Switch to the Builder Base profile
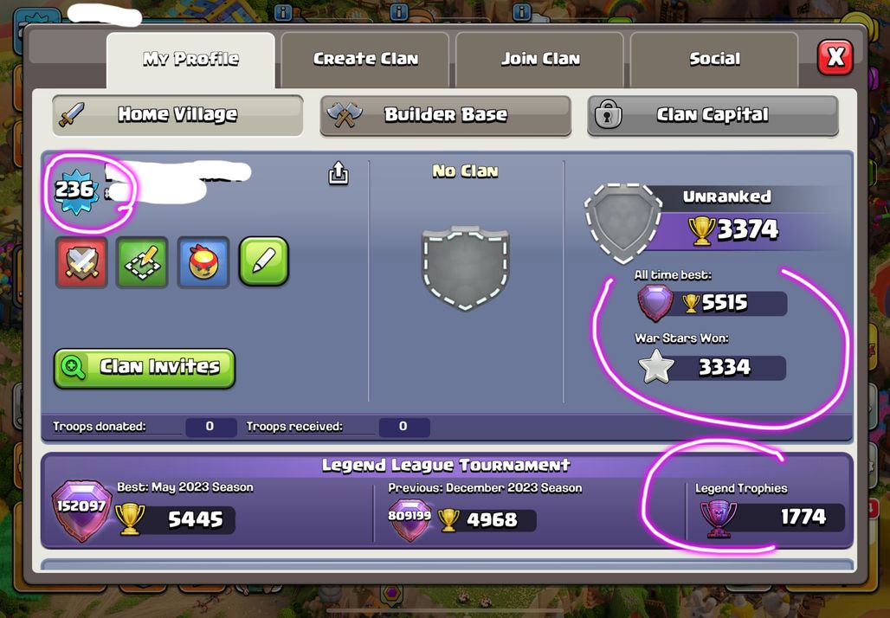 click(446, 115)
